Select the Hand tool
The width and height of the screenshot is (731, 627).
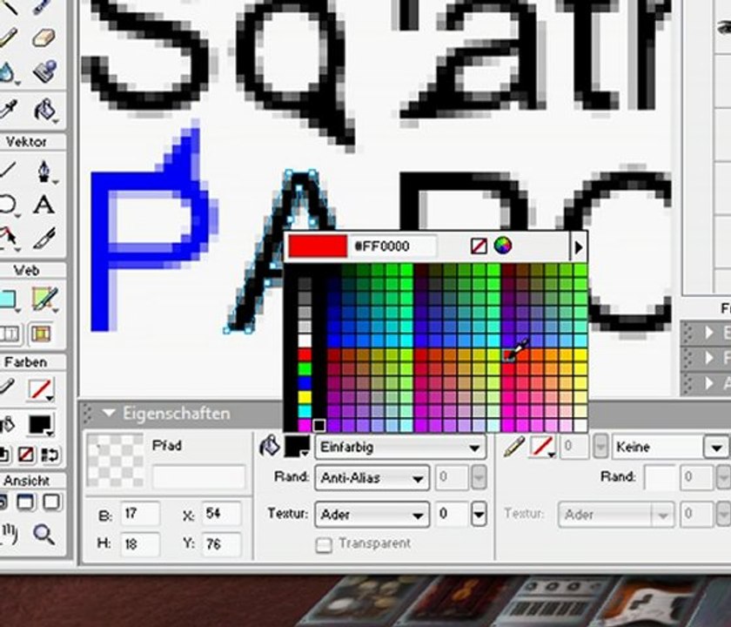coord(9,534)
